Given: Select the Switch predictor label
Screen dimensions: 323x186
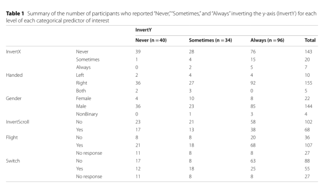Looking at the screenshot, I should click(x=13, y=161).
